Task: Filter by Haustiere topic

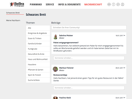Action: 38,64
